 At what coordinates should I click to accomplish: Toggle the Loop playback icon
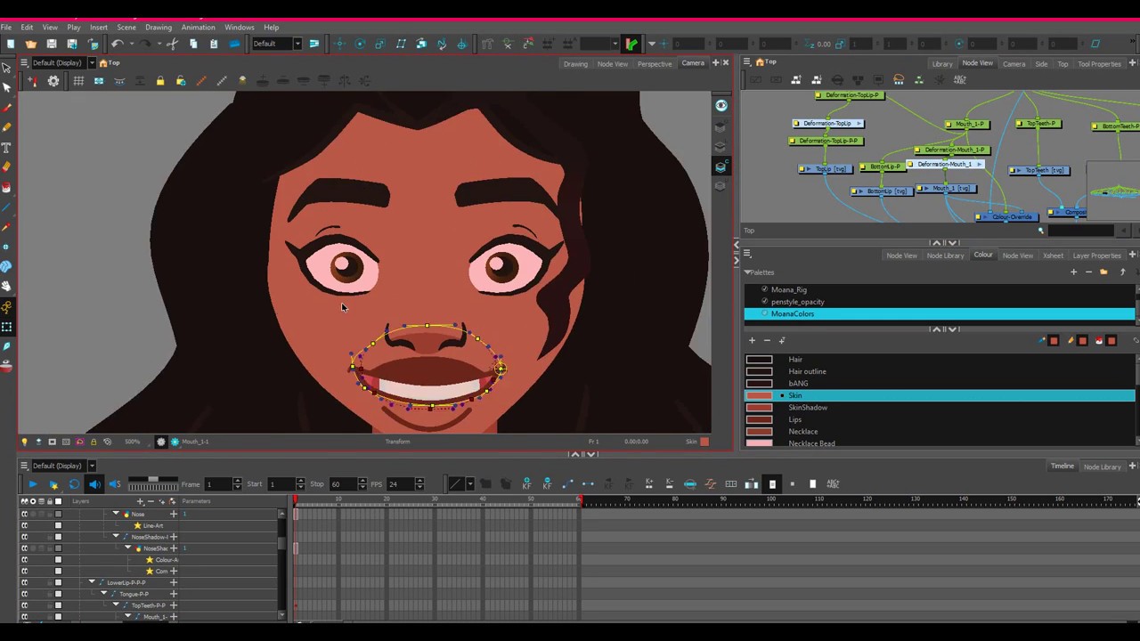click(x=74, y=484)
